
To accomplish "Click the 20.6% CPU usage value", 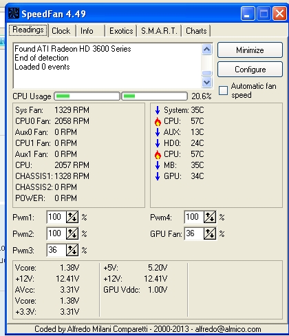I will pyautogui.click(x=202, y=96).
